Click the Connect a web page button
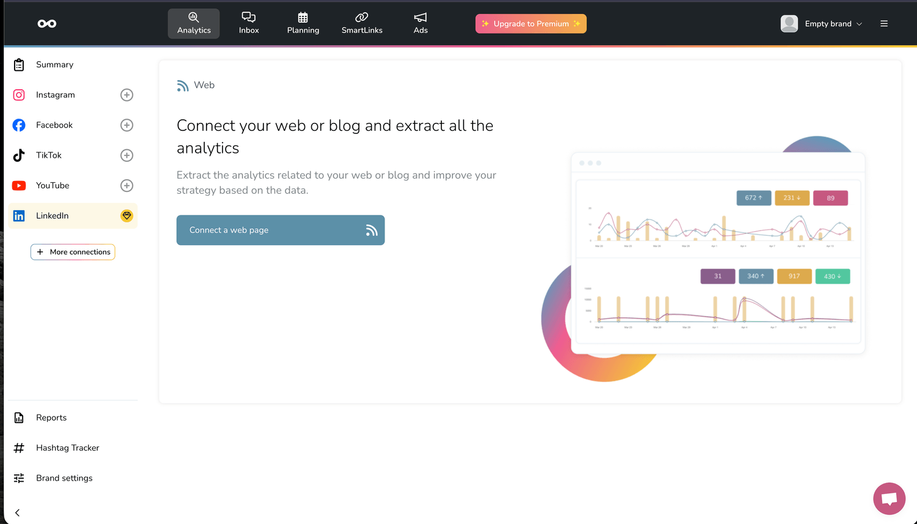 point(281,230)
